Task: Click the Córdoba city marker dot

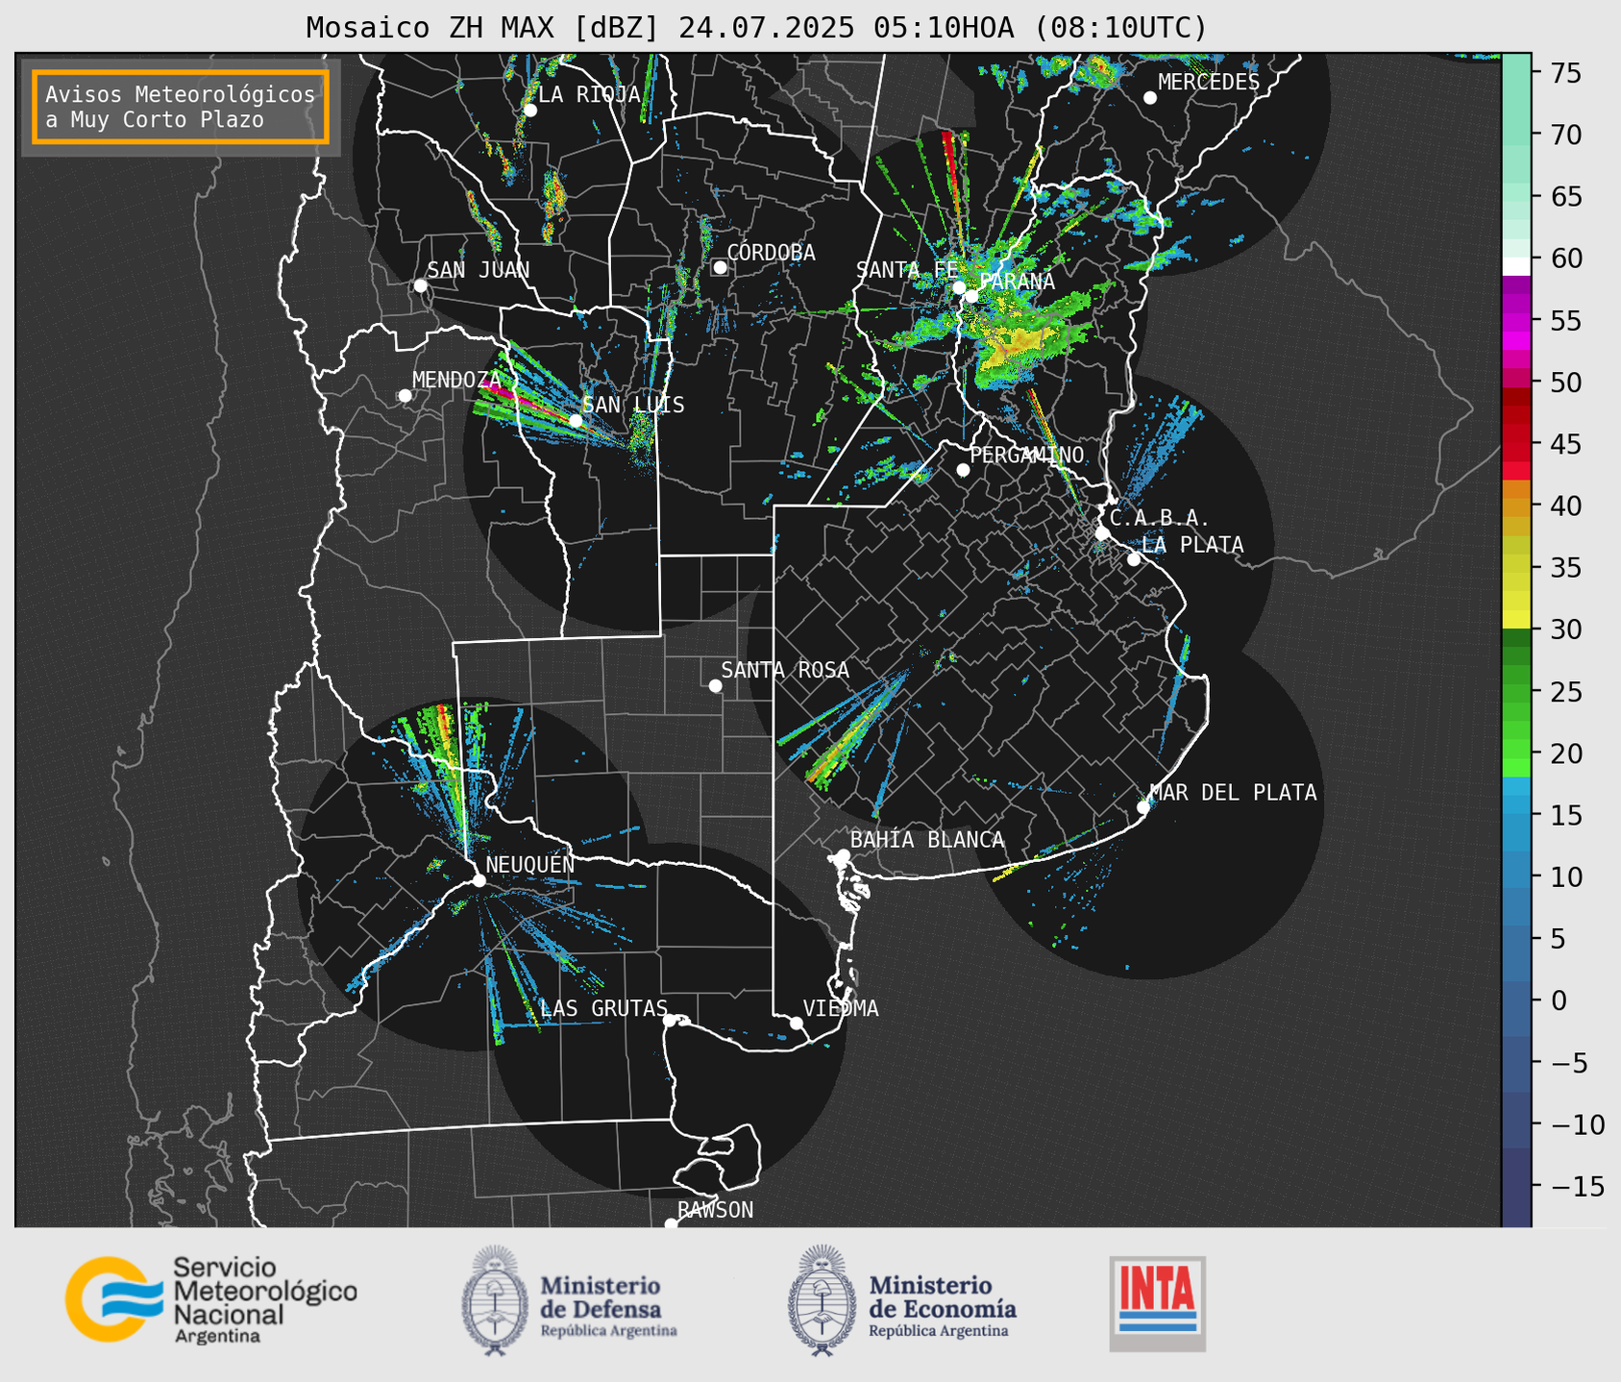Action: (x=719, y=267)
